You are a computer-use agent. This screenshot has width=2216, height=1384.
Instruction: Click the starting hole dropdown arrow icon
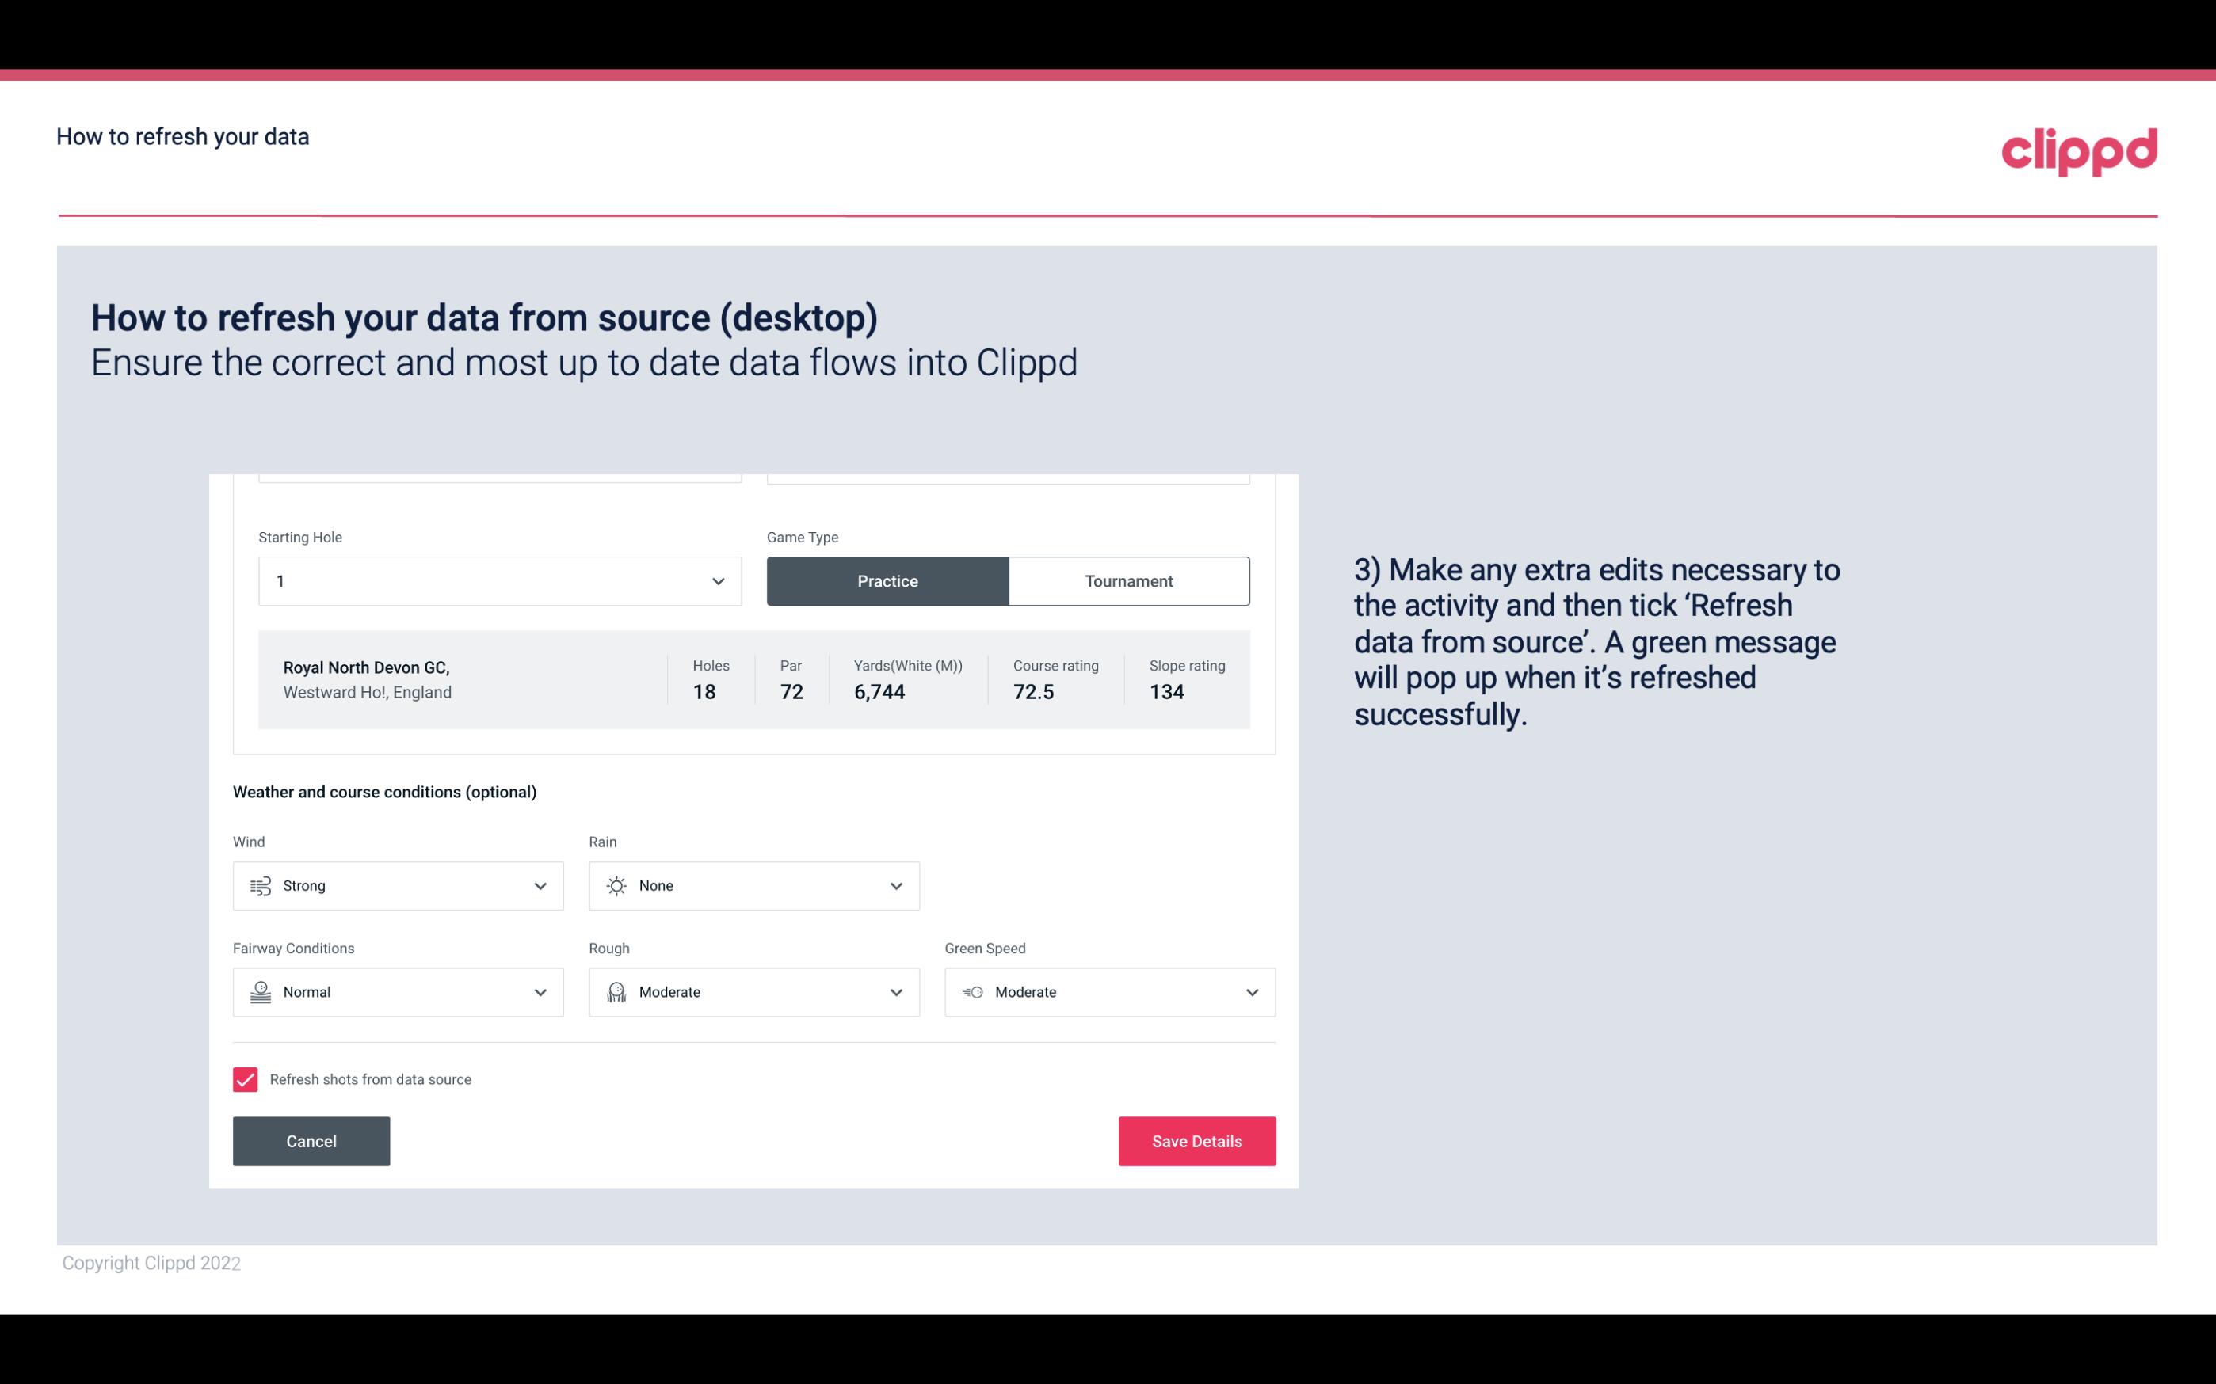716,580
